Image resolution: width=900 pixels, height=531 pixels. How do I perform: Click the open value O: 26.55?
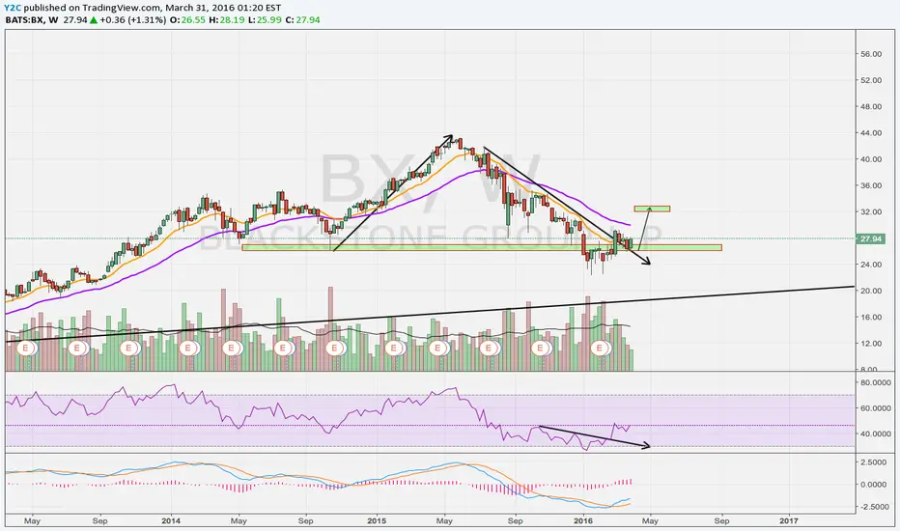coord(187,20)
